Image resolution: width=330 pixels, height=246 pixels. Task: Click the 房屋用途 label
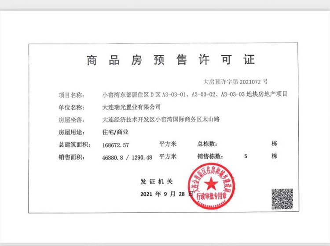coord(70,131)
